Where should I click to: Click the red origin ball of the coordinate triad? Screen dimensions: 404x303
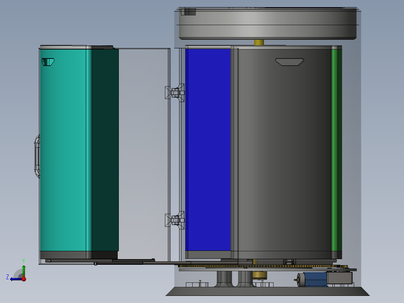(24, 279)
